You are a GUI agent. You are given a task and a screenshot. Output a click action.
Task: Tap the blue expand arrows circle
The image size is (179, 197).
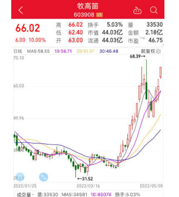click(43, 177)
